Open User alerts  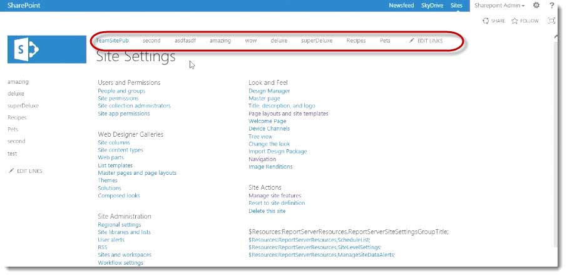click(111, 240)
